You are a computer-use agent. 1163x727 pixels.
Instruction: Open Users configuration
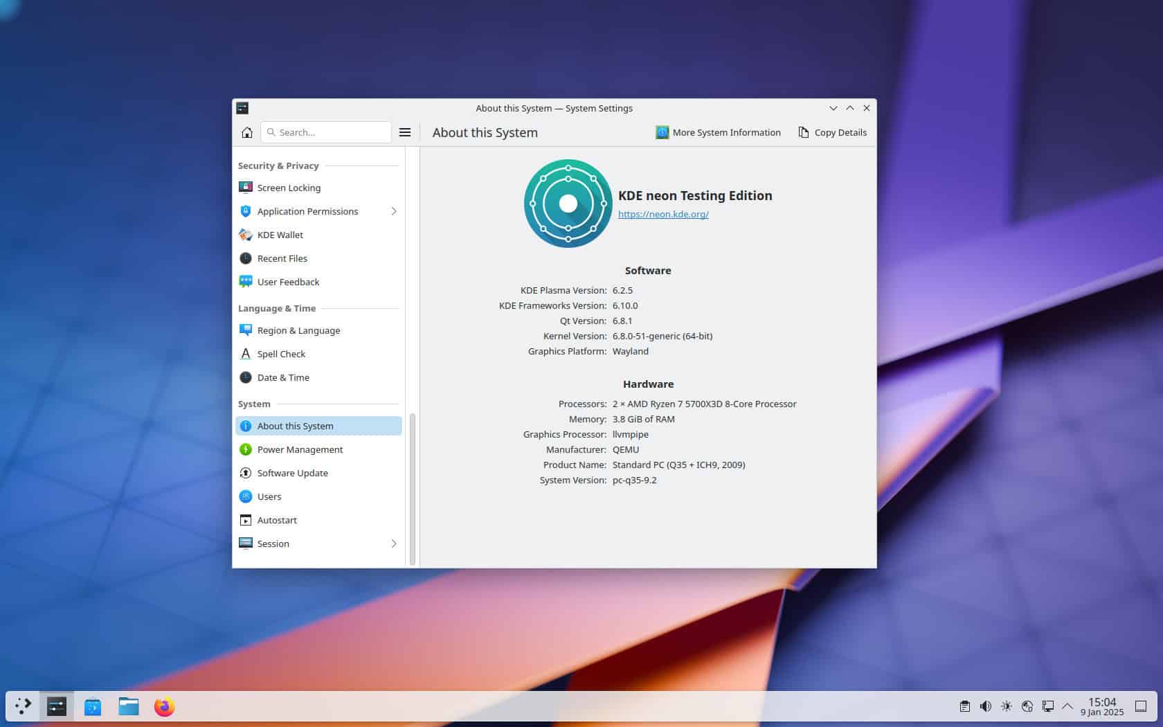point(269,496)
